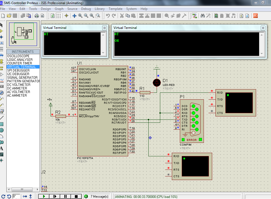Toggle the wire auto-router icon
271x199 pixels.
coord(194,16)
